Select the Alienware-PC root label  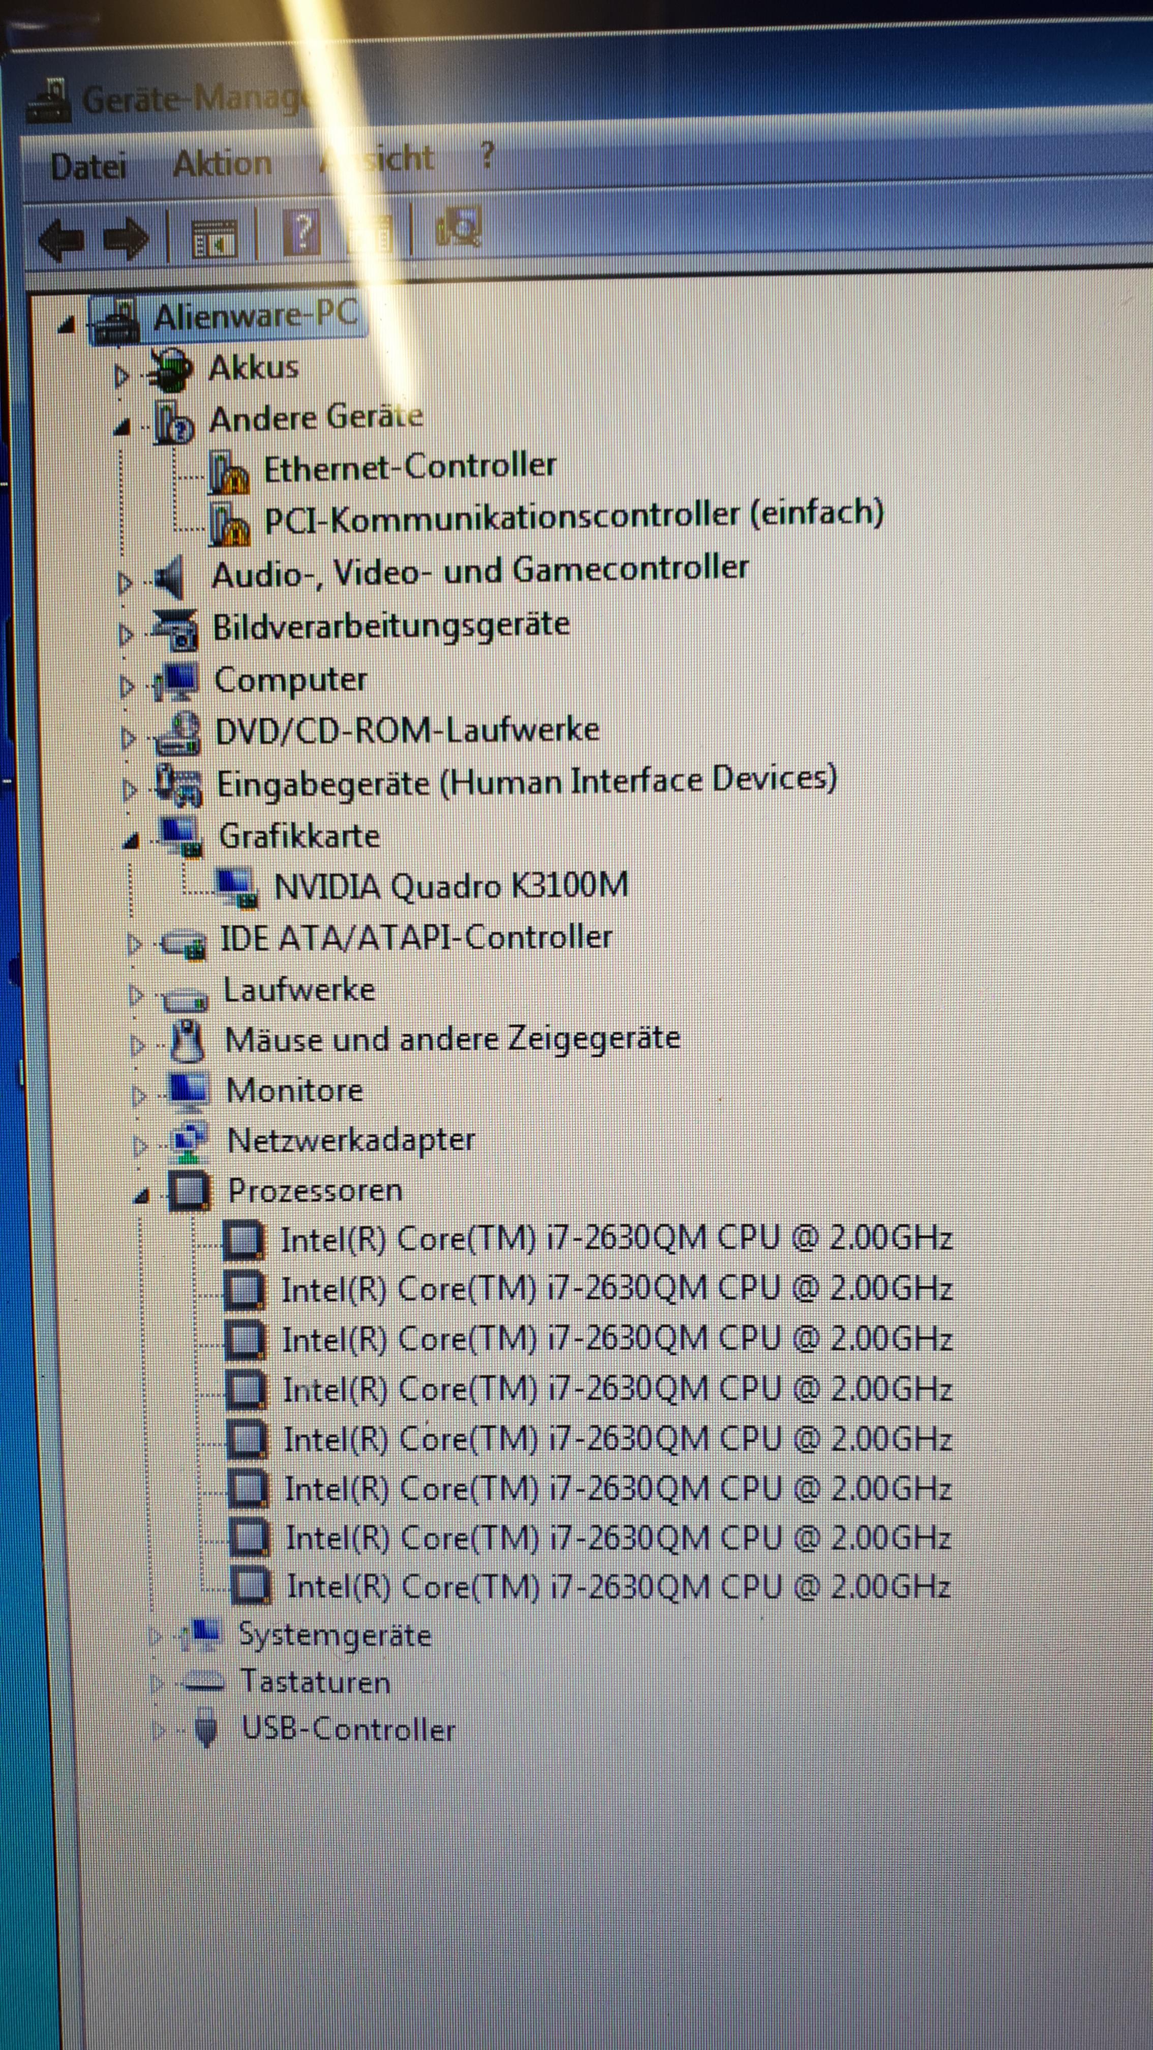tap(256, 316)
